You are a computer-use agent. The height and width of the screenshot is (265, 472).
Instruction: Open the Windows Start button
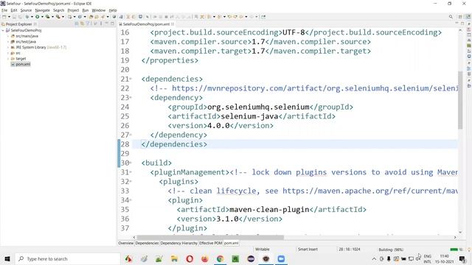click(7, 258)
